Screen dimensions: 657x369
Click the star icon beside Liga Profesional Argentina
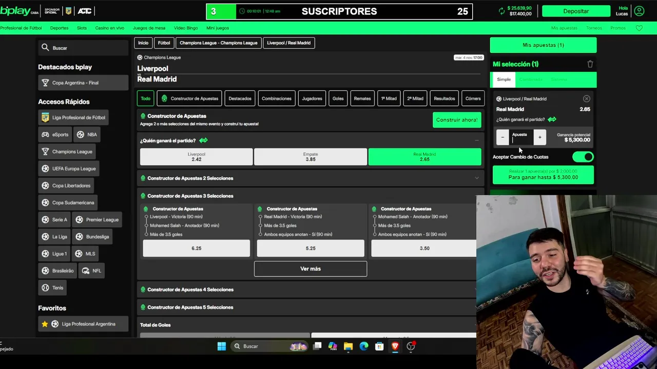pyautogui.click(x=45, y=324)
